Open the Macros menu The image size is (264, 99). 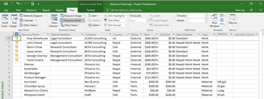tap(233, 21)
